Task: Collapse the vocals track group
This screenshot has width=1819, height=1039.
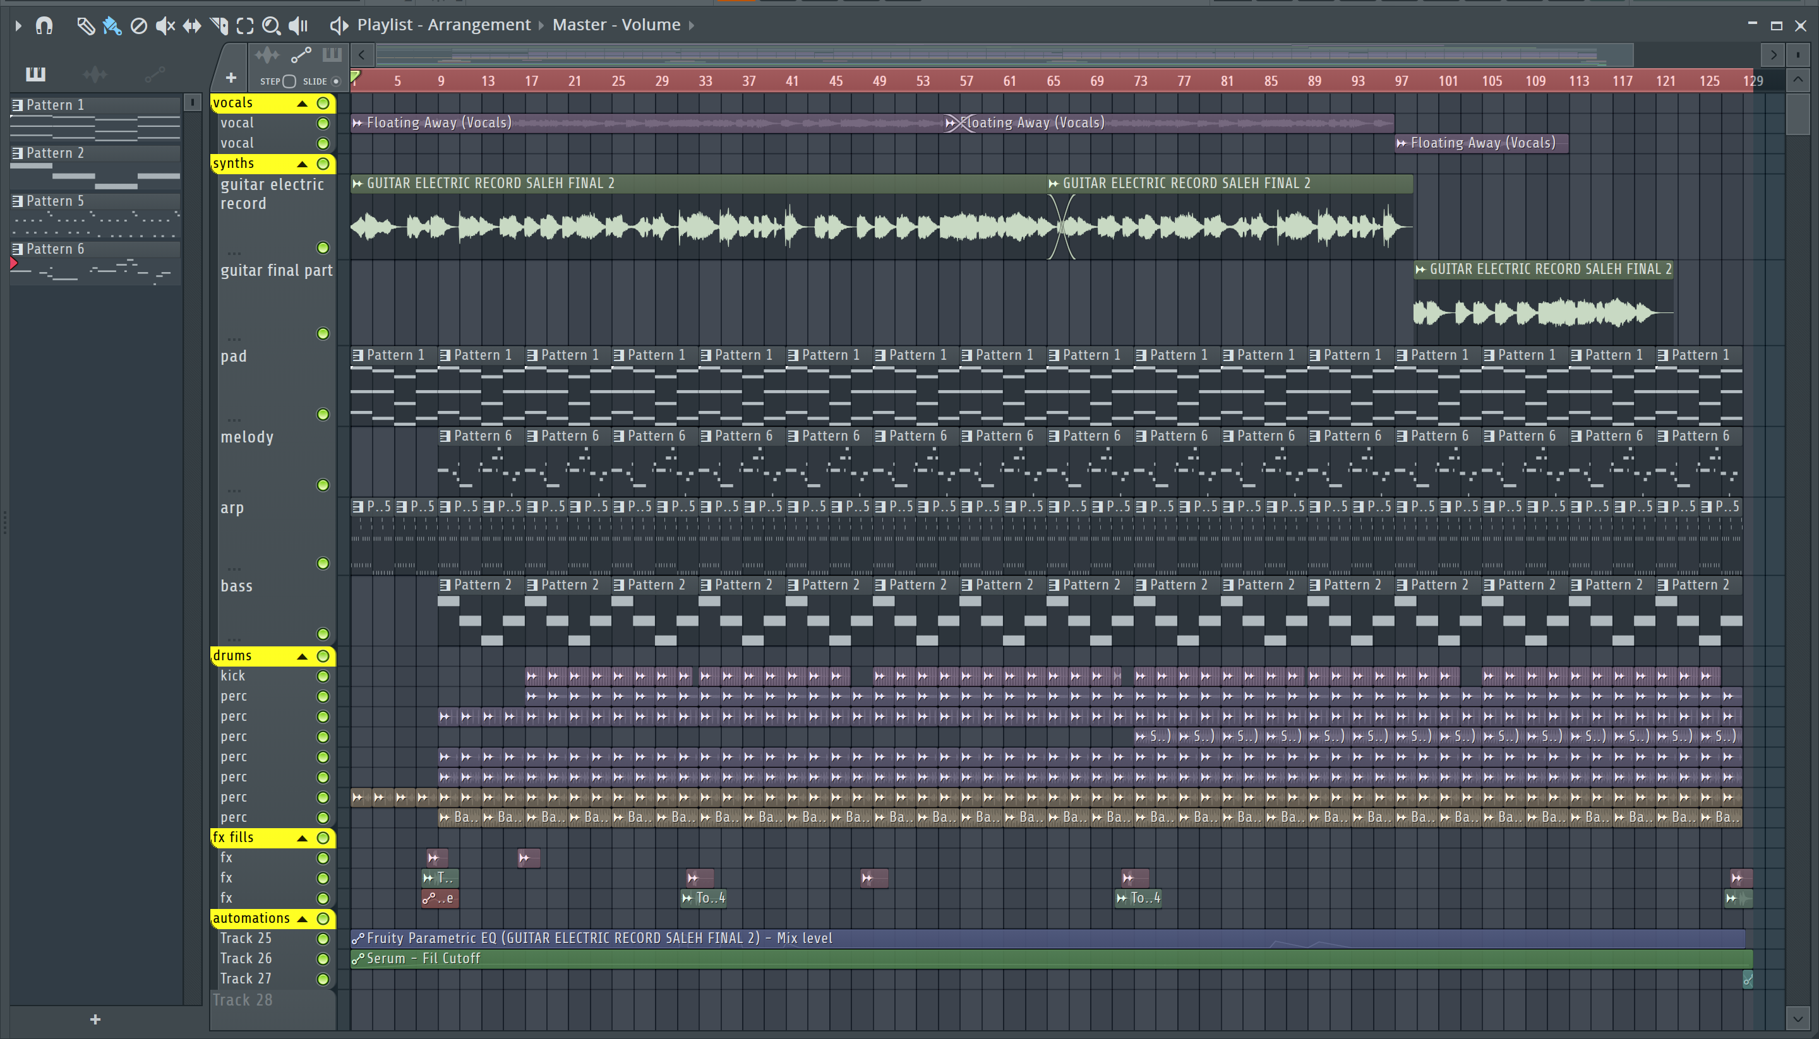Action: click(302, 104)
